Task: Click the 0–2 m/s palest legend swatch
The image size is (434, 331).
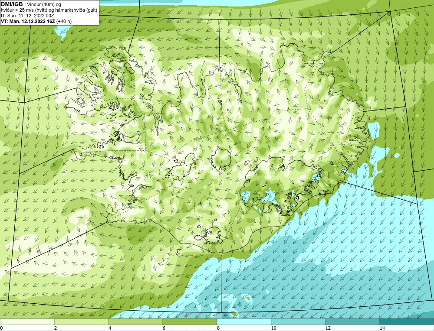Action: pyautogui.click(x=27, y=322)
